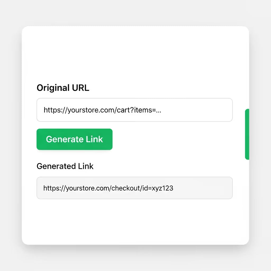The image size is (271, 271).
Task: Click the cart URL placeholder text
Action: coord(102,110)
